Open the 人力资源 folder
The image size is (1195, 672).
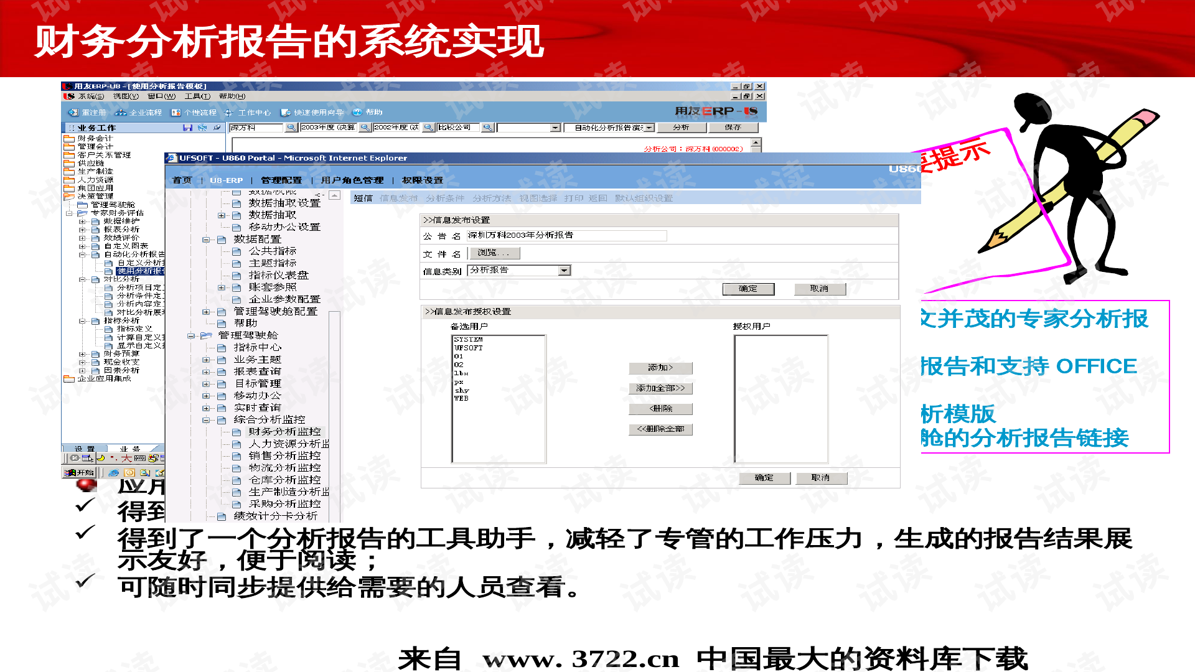coord(88,180)
